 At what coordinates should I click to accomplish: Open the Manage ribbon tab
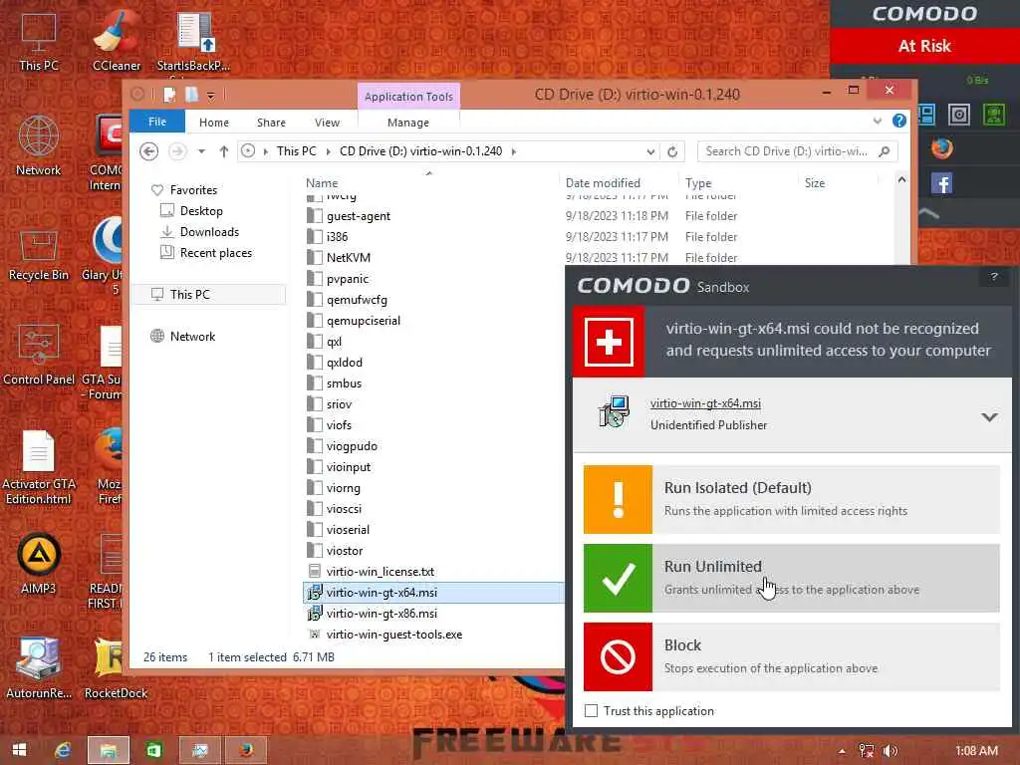click(407, 123)
